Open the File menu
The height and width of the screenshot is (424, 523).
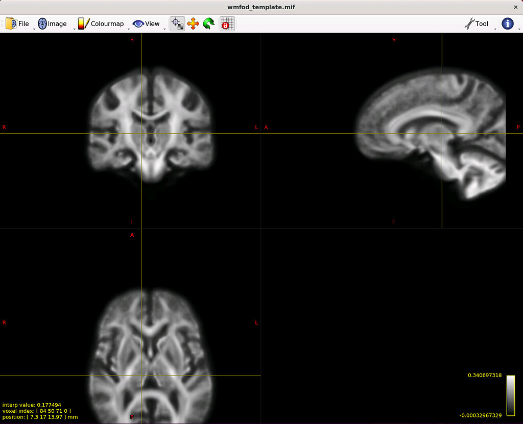[x=18, y=24]
